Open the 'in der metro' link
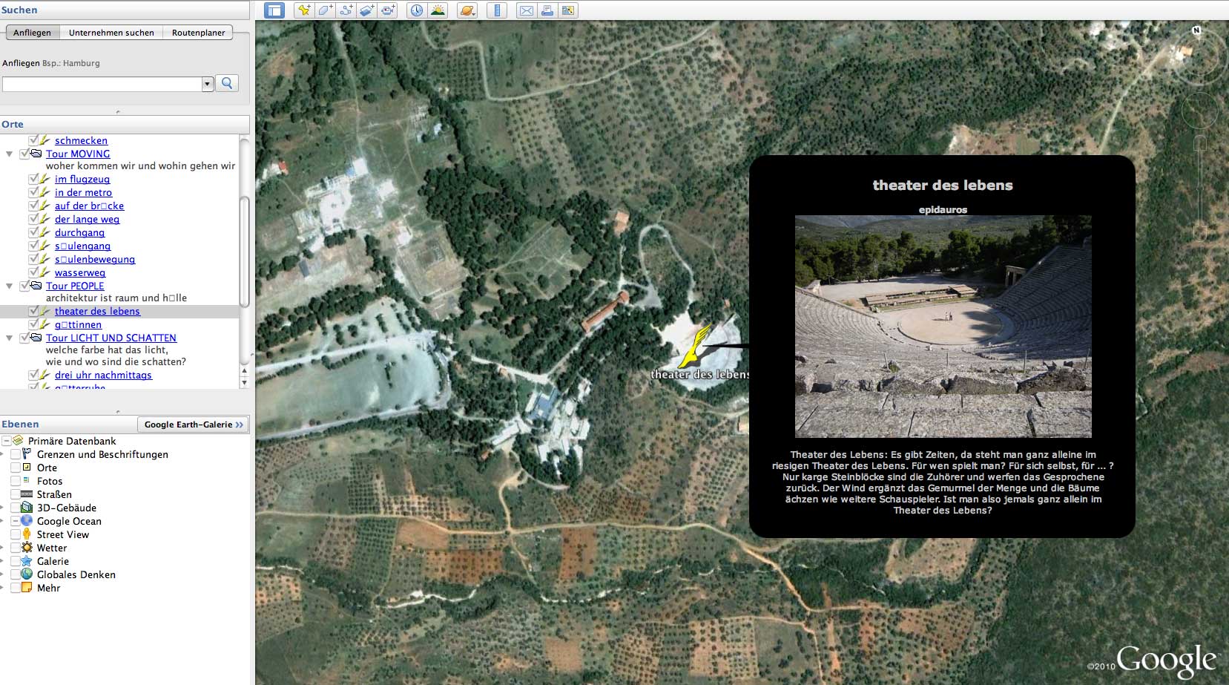Screen dimensions: 1229x685 point(83,192)
